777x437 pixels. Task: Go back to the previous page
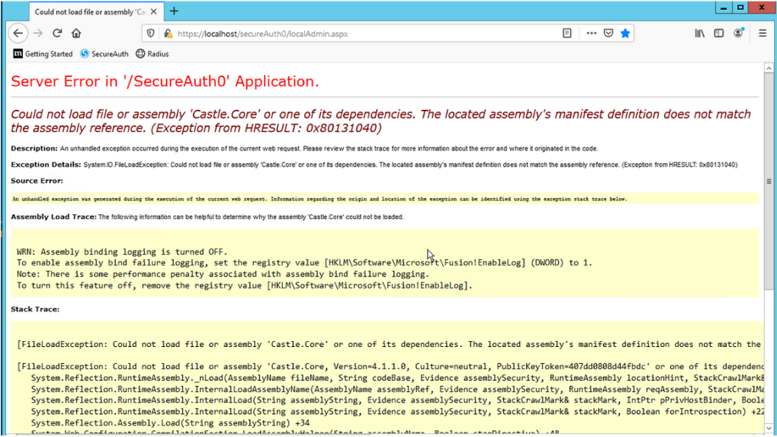(x=18, y=33)
